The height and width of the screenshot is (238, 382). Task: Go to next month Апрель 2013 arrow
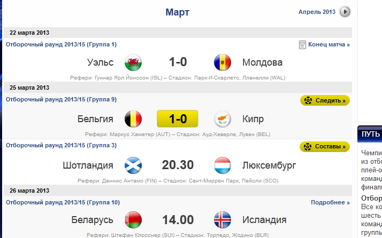pyautogui.click(x=345, y=12)
